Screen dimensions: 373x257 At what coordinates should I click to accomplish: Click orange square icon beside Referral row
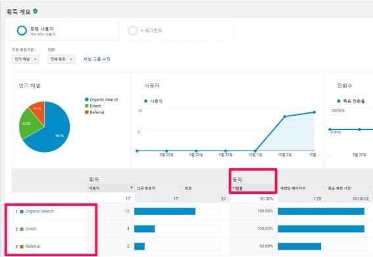[22, 246]
